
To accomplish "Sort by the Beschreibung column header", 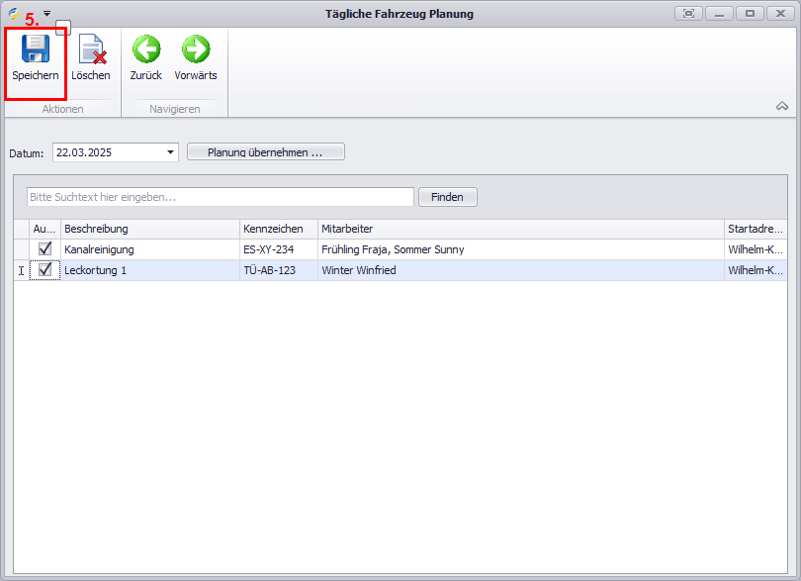I will [149, 229].
